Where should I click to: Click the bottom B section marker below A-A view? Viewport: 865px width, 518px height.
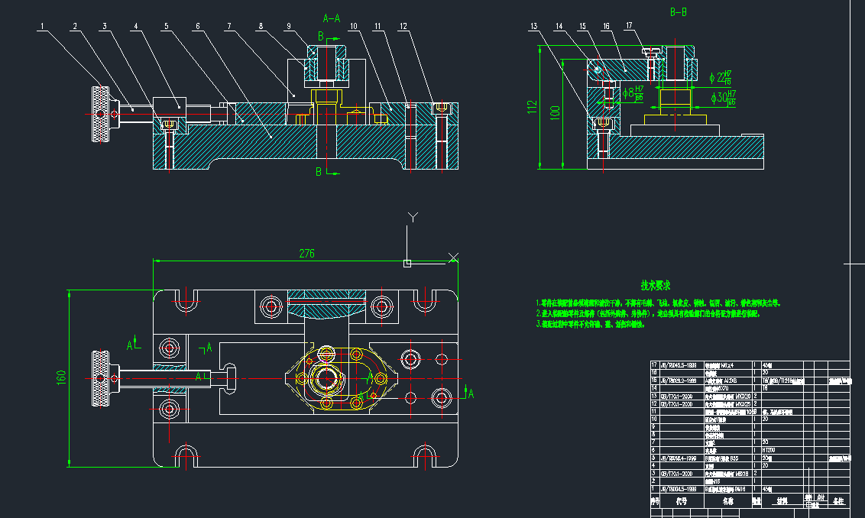(319, 172)
